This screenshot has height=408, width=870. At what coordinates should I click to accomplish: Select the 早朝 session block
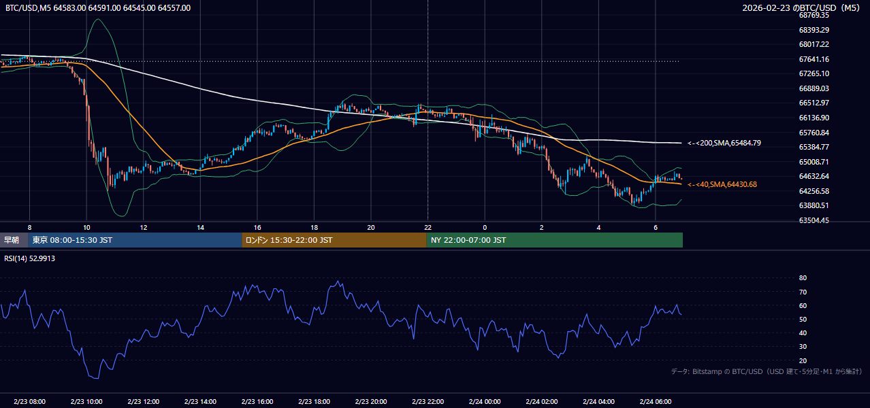pyautogui.click(x=14, y=240)
